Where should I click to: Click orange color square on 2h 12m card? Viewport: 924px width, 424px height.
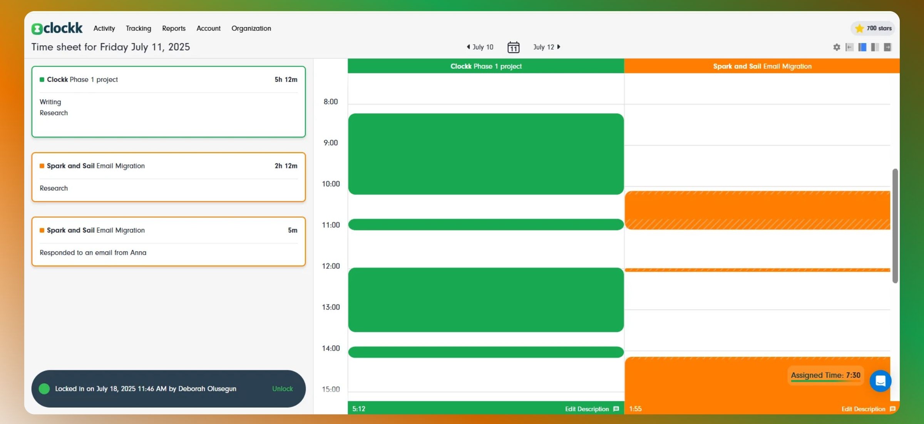point(42,166)
